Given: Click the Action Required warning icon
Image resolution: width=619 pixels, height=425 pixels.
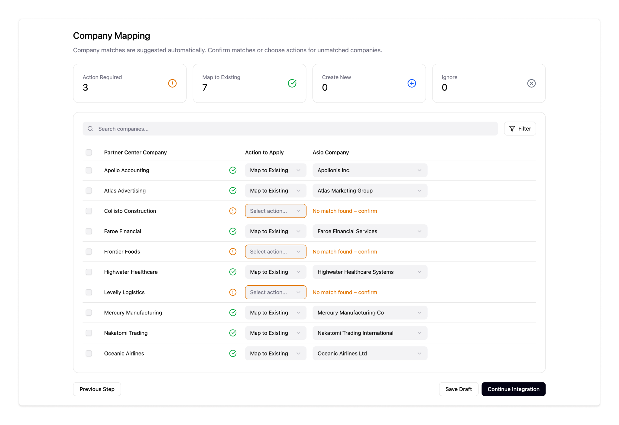Looking at the screenshot, I should click(x=172, y=83).
